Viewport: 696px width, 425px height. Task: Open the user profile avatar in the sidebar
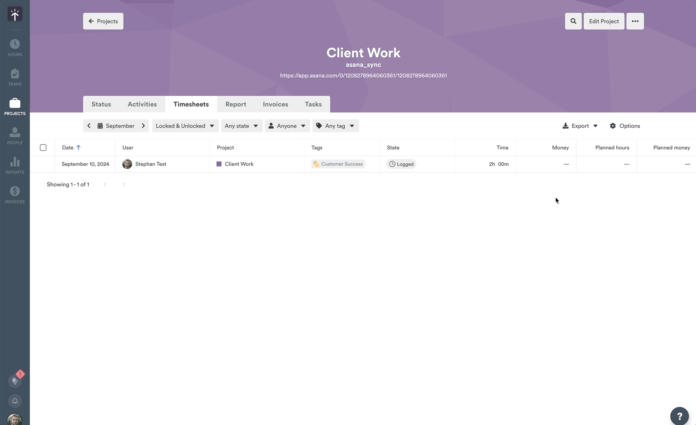[x=15, y=419]
